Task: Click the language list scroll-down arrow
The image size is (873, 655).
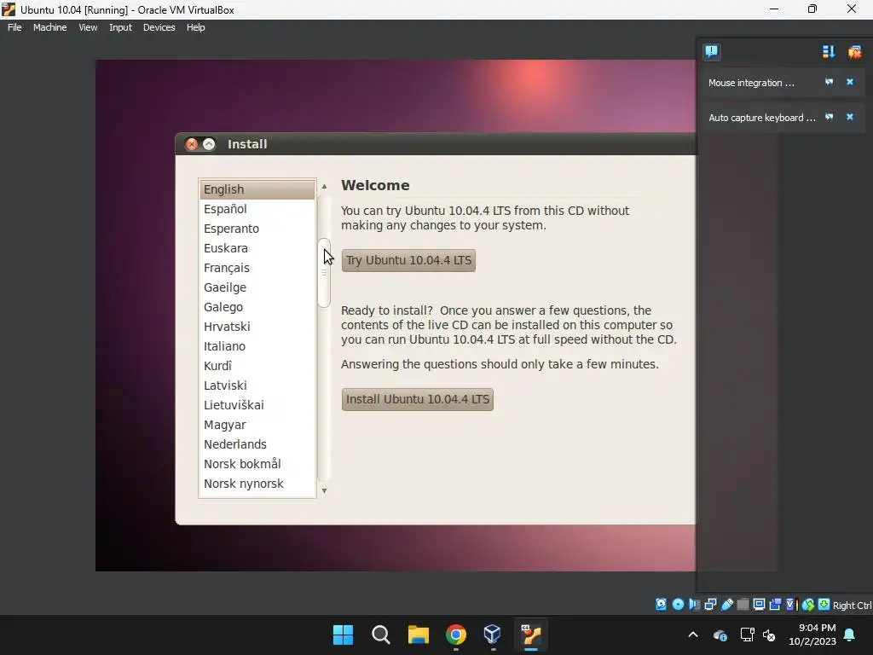Action: pos(324,490)
